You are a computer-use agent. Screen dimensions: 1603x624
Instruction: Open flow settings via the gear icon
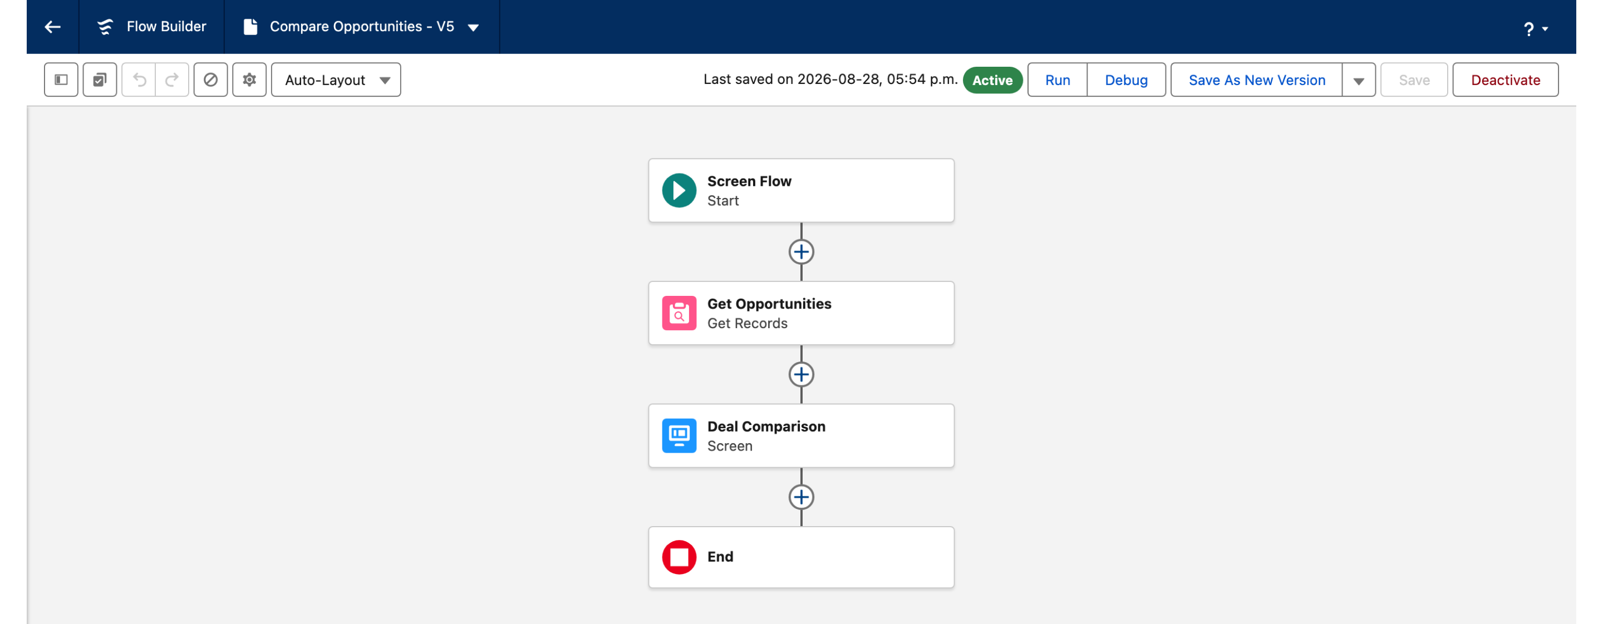coord(249,80)
